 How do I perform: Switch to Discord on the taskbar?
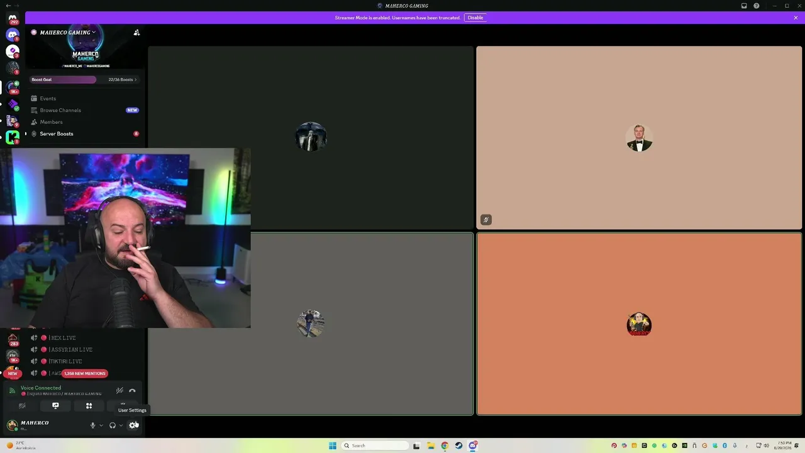click(473, 445)
